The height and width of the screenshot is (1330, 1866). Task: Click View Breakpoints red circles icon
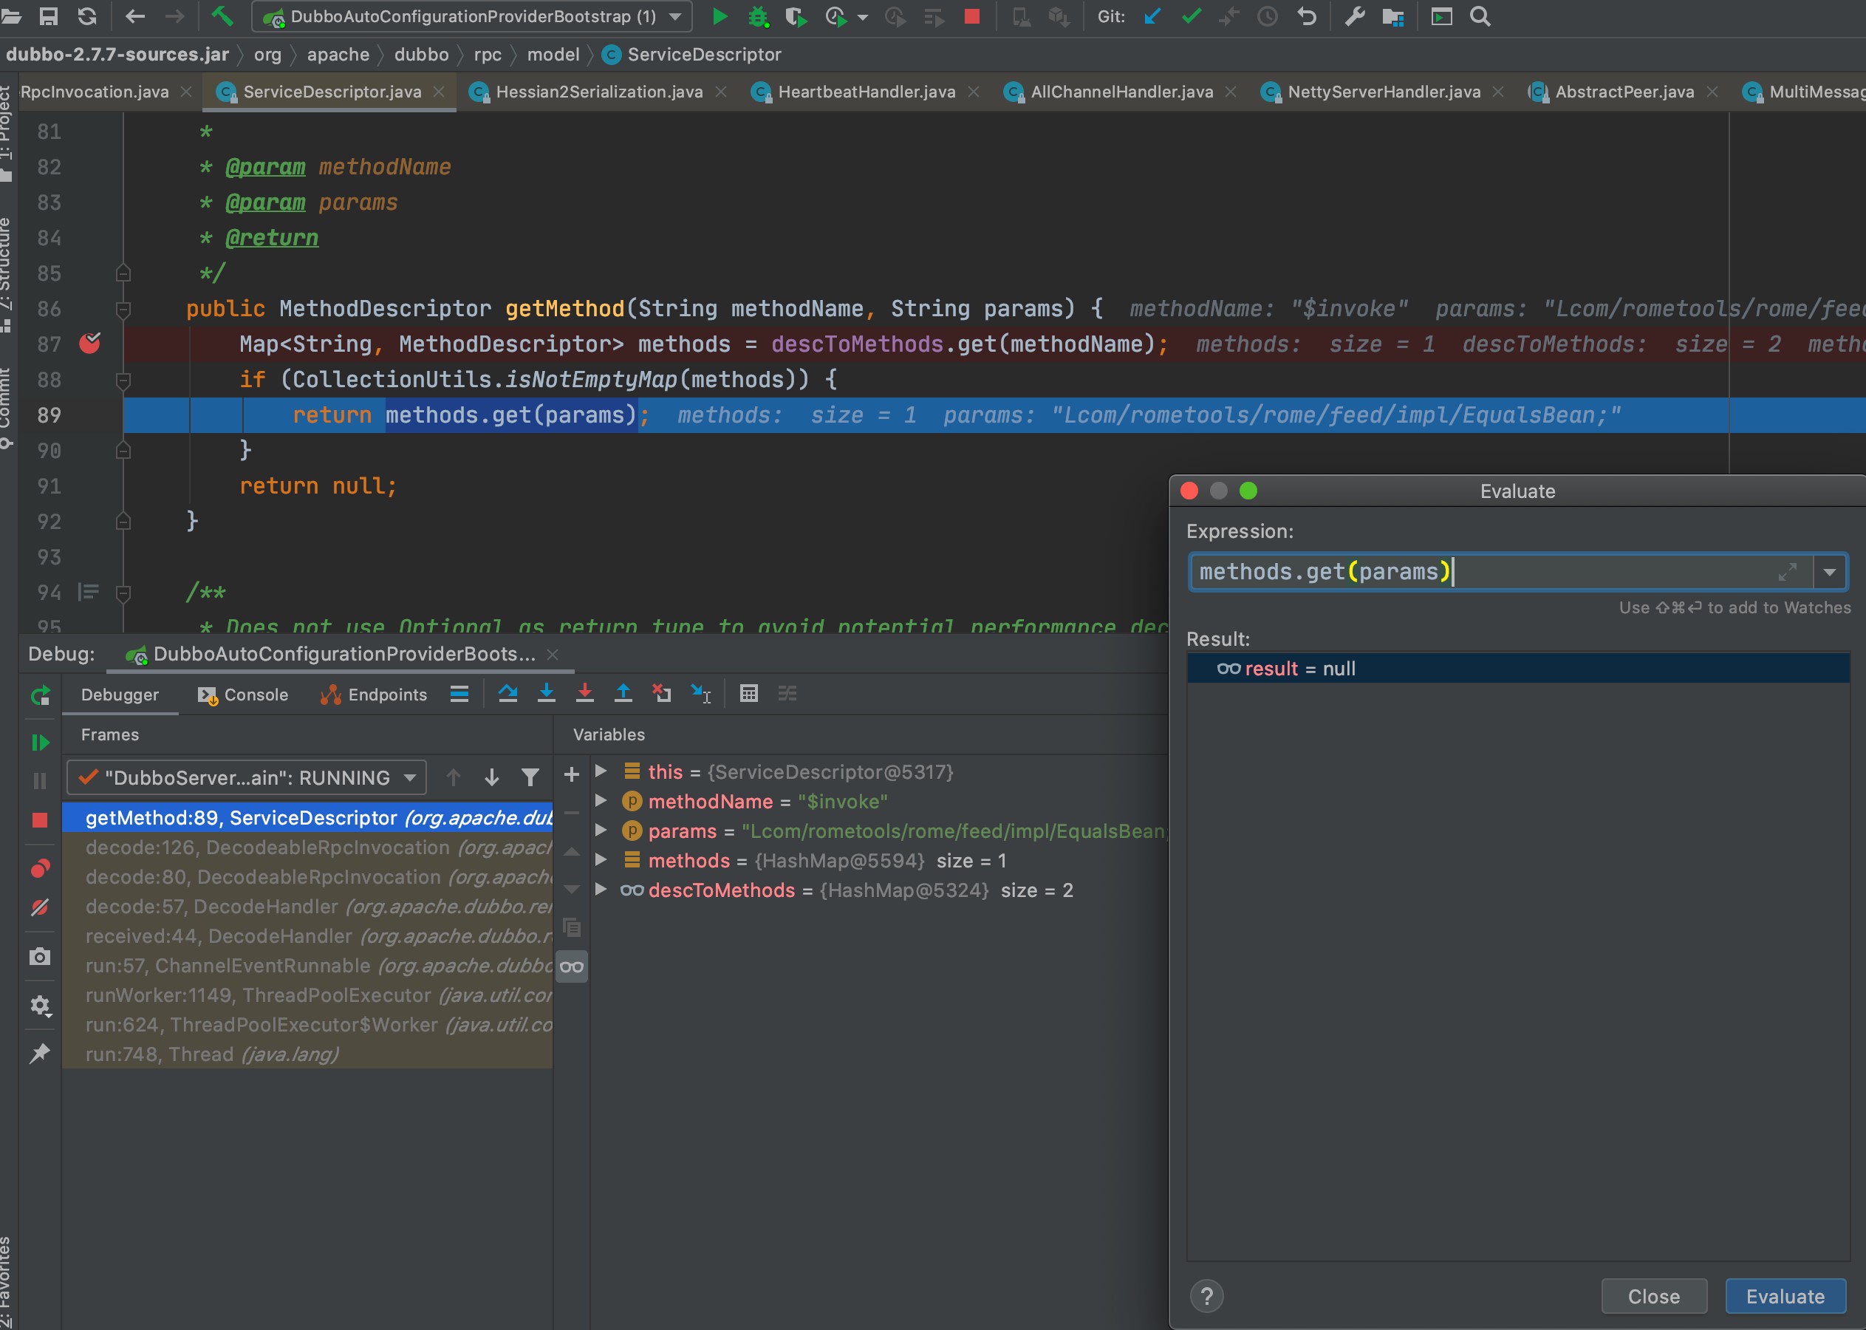(39, 868)
